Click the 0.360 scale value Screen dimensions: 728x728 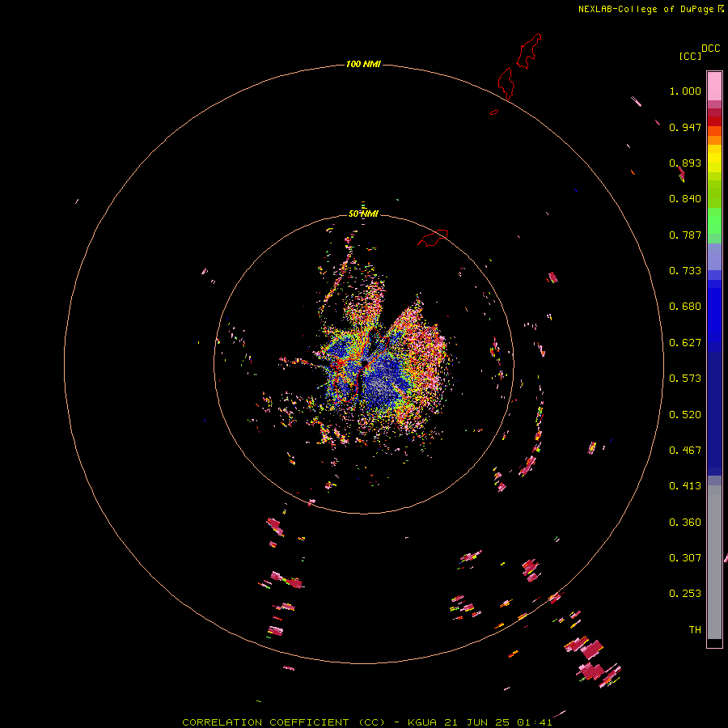(x=685, y=523)
